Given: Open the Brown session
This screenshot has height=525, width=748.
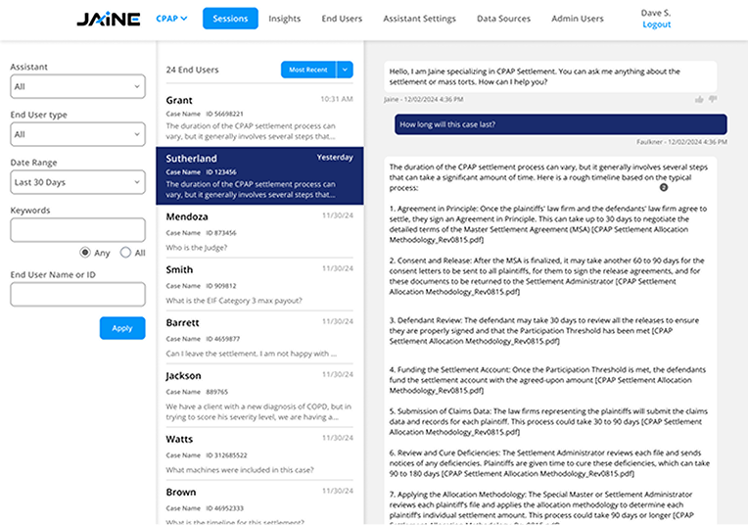Looking at the screenshot, I should (x=259, y=503).
